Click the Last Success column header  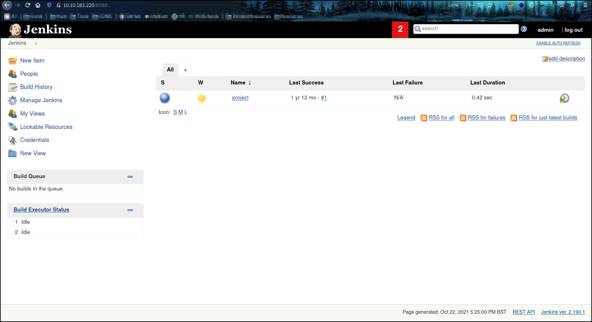(306, 83)
